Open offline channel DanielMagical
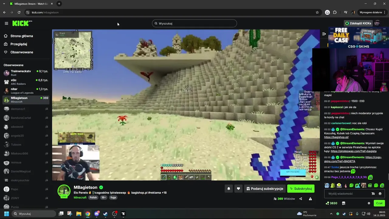Viewport: 389px width, 219px height. (26, 172)
